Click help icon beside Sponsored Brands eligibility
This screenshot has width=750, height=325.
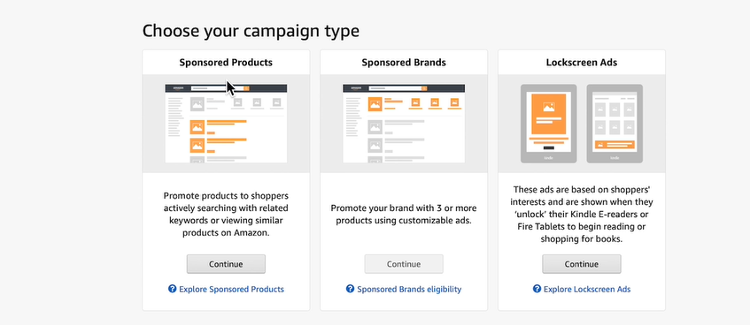tap(350, 289)
